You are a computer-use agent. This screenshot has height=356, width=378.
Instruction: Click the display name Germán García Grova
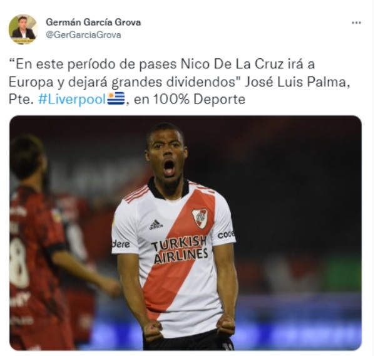click(x=93, y=22)
